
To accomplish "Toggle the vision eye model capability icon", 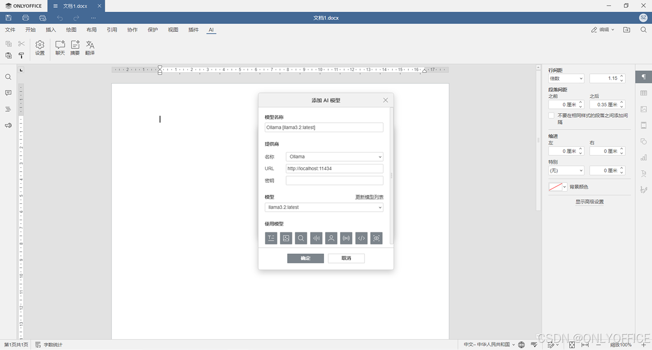I will point(376,238).
